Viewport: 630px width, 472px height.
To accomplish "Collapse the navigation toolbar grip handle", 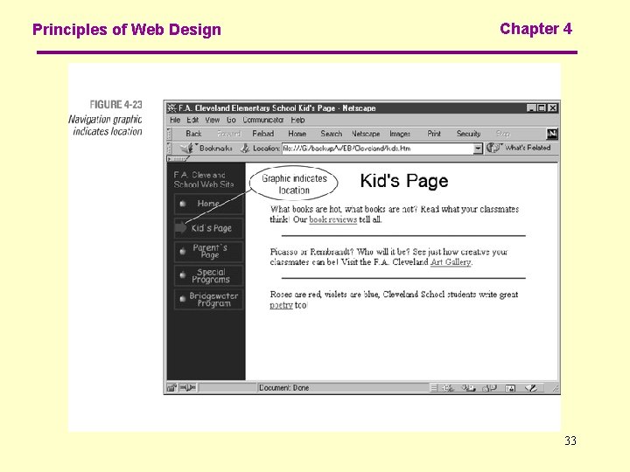I will [169, 134].
